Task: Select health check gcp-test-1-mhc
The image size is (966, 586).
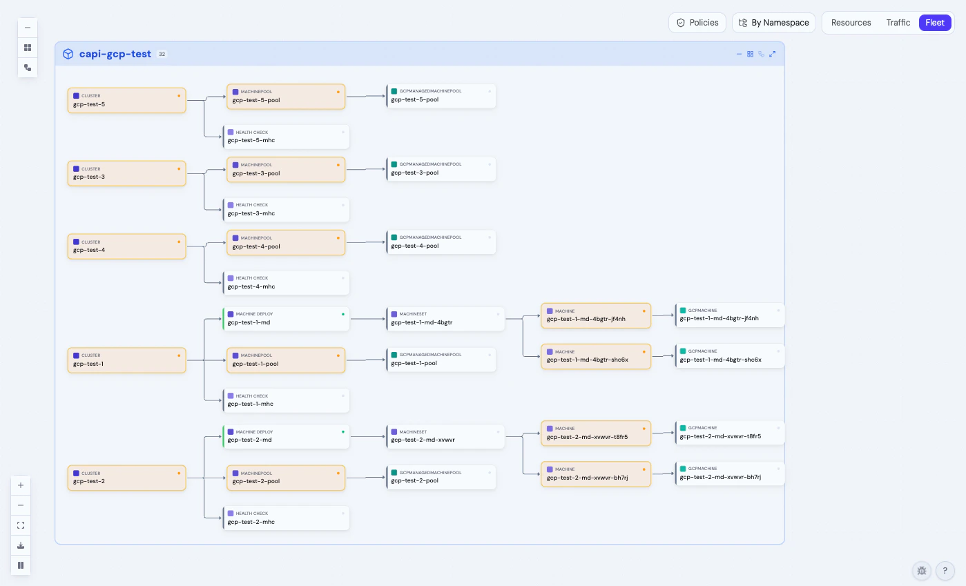Action: (286, 400)
